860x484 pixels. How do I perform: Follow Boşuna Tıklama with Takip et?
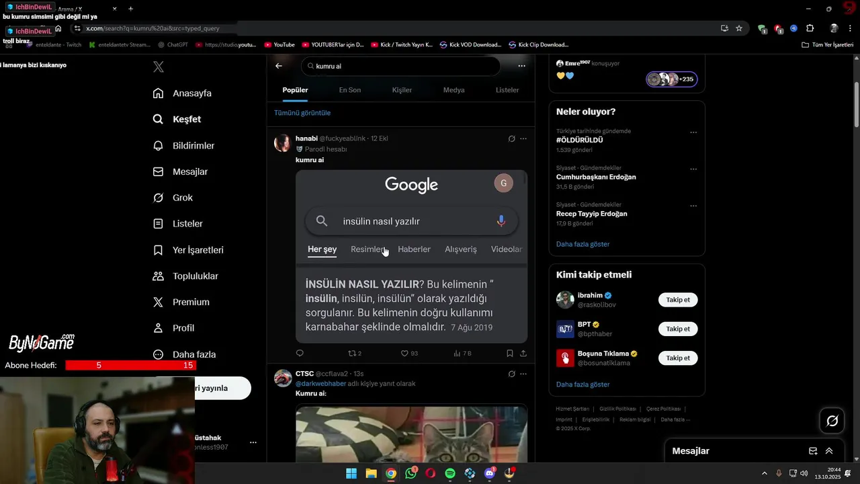tap(678, 358)
